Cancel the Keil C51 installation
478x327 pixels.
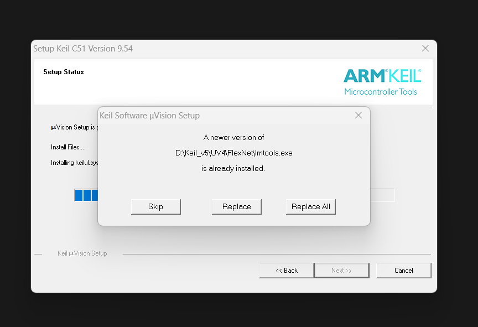[x=404, y=271]
